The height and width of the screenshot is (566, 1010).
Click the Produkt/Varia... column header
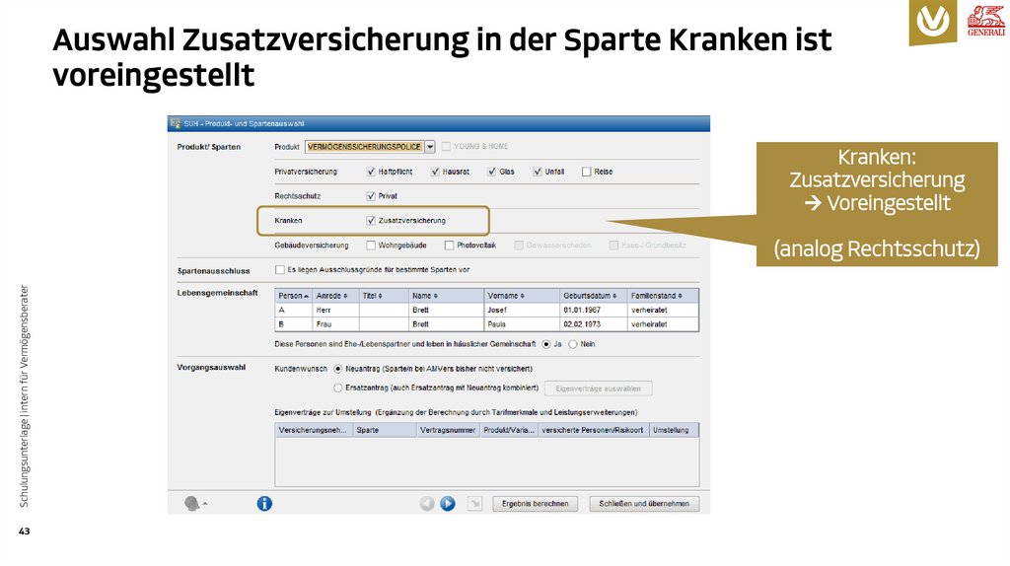(x=509, y=430)
